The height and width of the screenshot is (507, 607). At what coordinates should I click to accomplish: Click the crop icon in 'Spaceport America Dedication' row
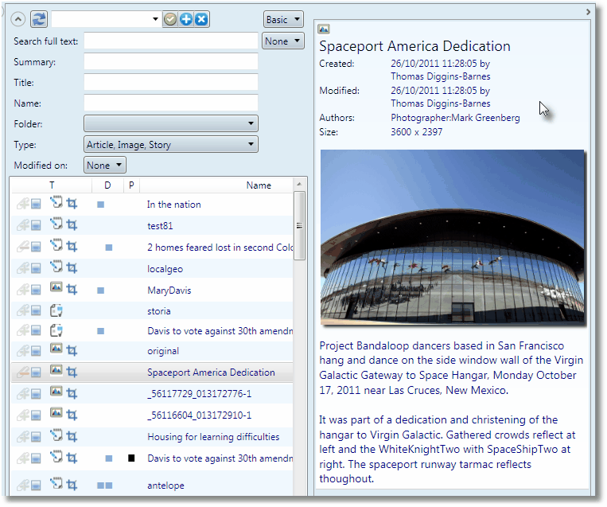tap(72, 372)
